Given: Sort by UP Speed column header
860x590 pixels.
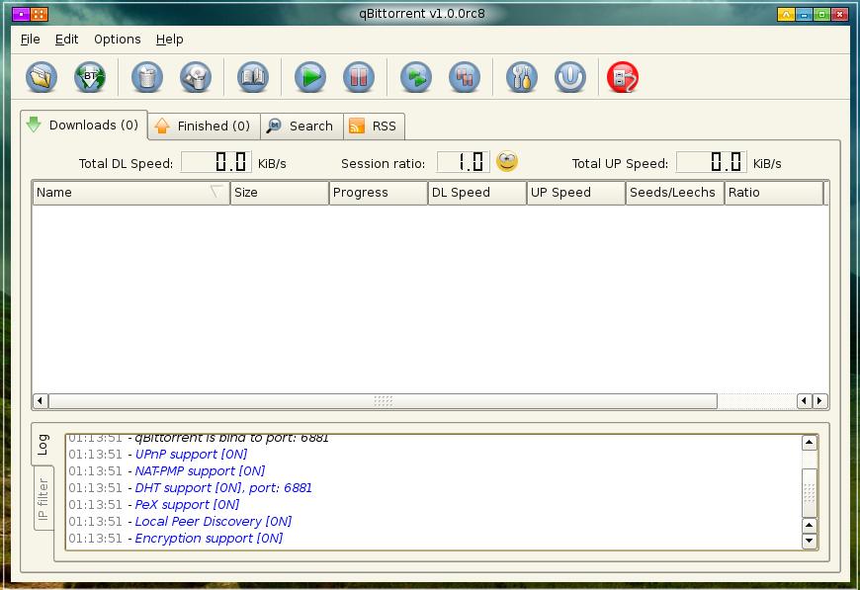Looking at the screenshot, I should click(576, 193).
